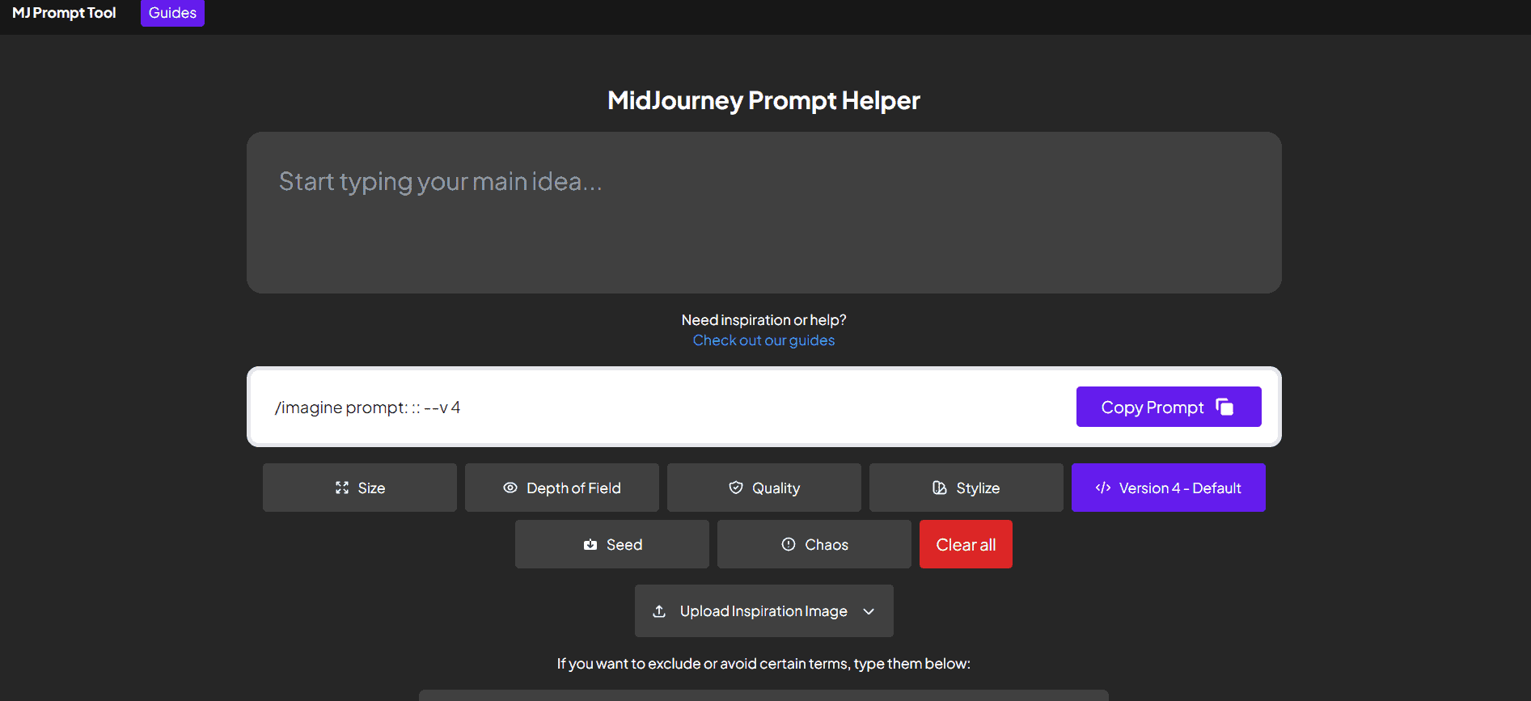Click the Copy Prompt button
Image resolution: width=1531 pixels, height=701 pixels.
click(x=1168, y=407)
